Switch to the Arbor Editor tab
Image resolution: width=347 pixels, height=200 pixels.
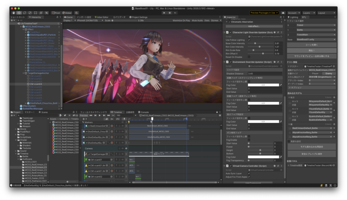tap(101, 17)
